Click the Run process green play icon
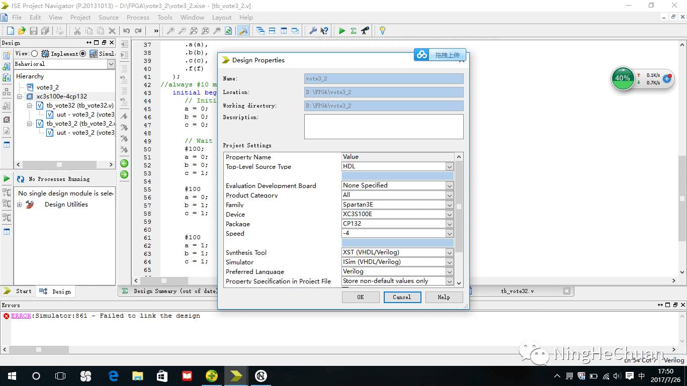The width and height of the screenshot is (687, 386). [x=7, y=178]
